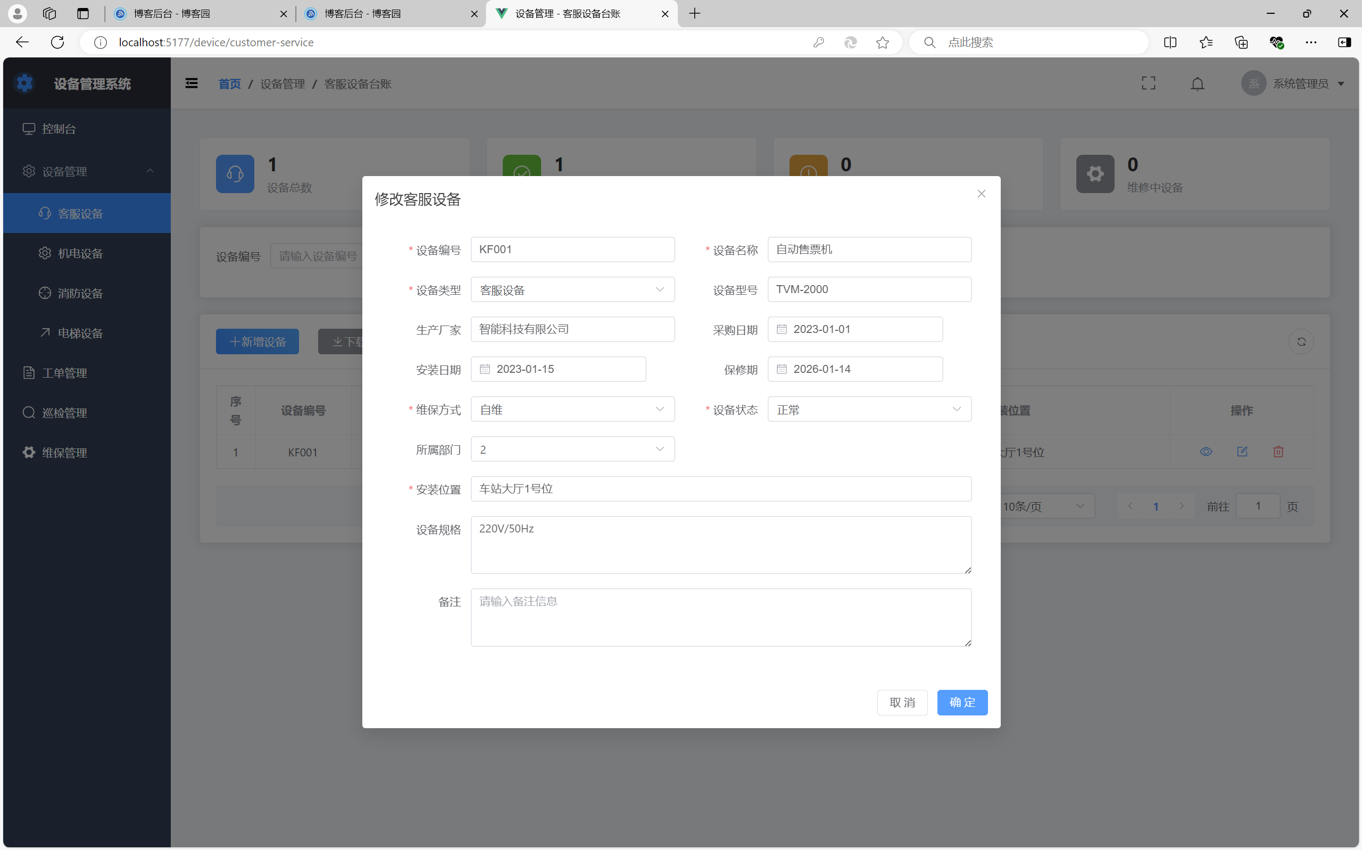Viewport: 1362px width, 850px height.
Task: Open the 采购日期 date picker
Action: 854,329
